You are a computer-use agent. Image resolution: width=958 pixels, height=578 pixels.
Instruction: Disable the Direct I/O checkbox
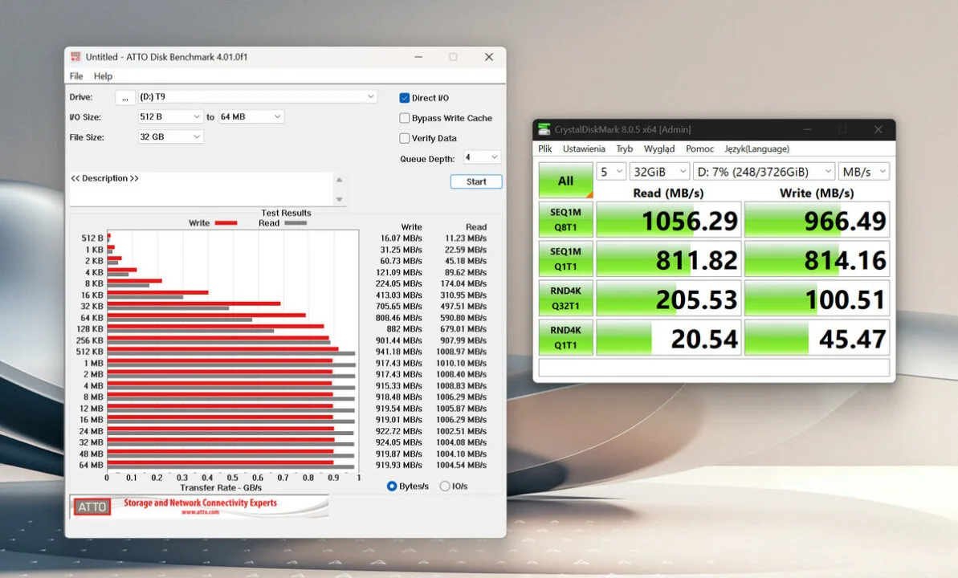pyautogui.click(x=405, y=98)
